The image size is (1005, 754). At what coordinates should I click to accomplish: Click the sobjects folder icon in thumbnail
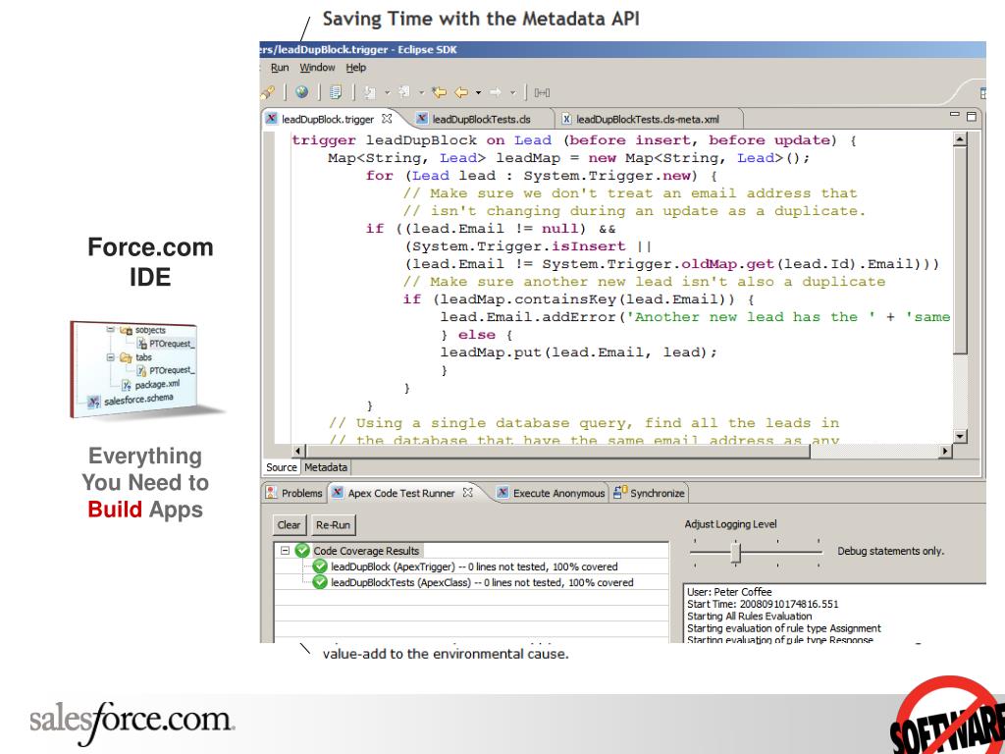[x=126, y=330]
